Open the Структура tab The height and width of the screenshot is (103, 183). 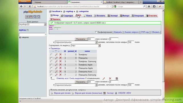67,16
